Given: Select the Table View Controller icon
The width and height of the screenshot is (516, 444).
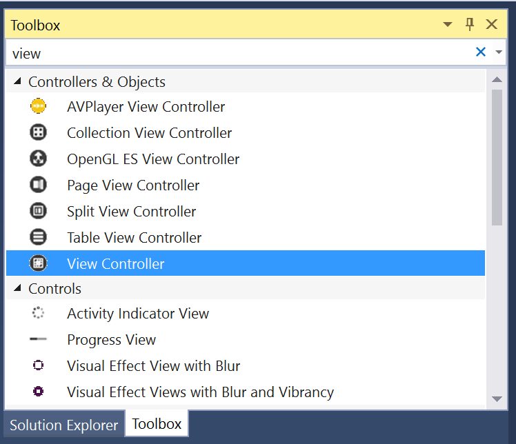Looking at the screenshot, I should 38,237.
